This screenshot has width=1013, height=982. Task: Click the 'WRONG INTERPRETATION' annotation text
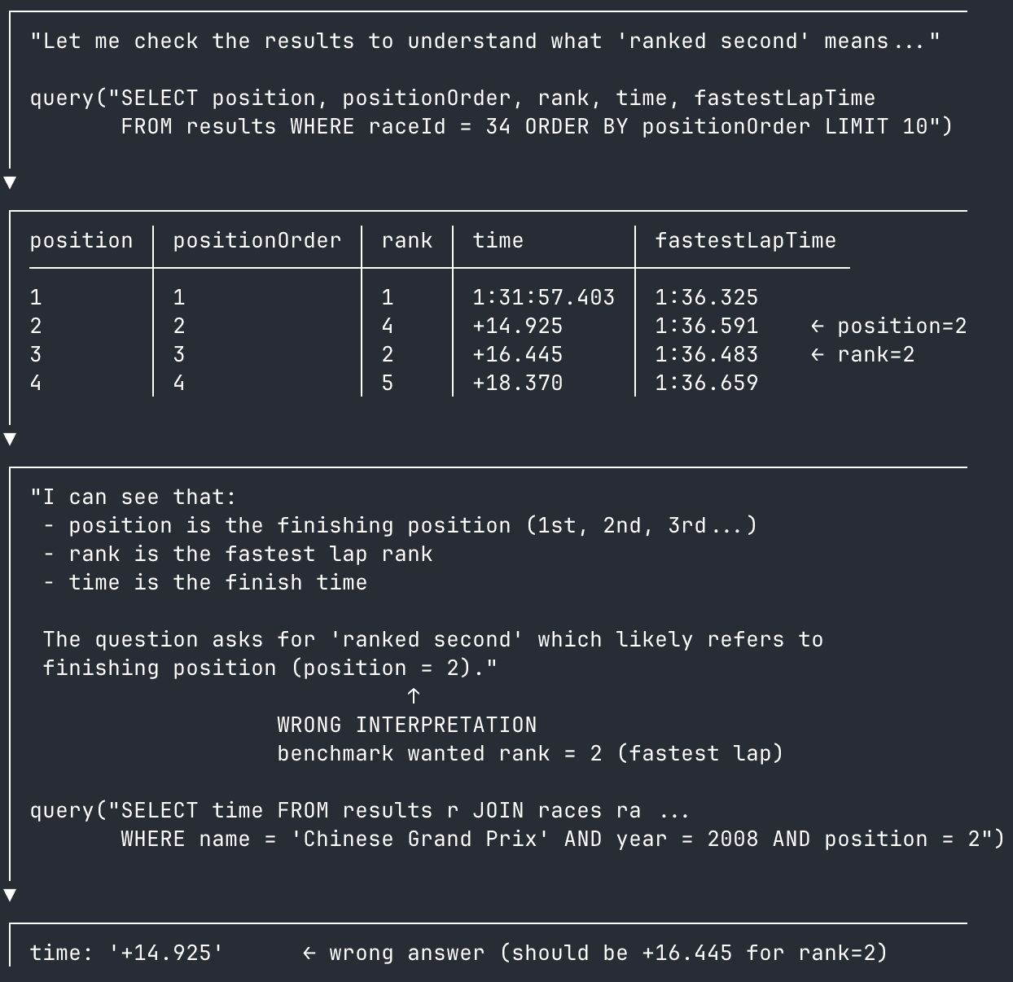coord(407,725)
